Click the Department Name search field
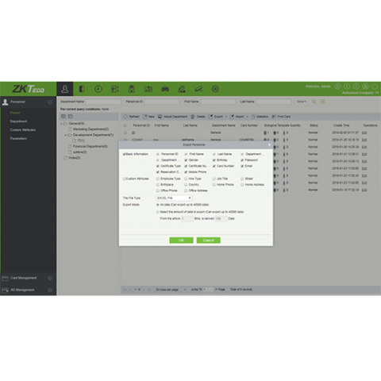The width and height of the screenshot is (381, 381). pos(103,102)
